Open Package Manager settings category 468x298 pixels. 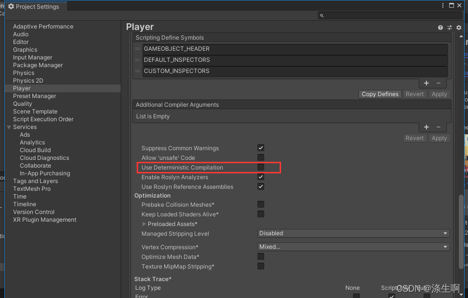(x=38, y=65)
